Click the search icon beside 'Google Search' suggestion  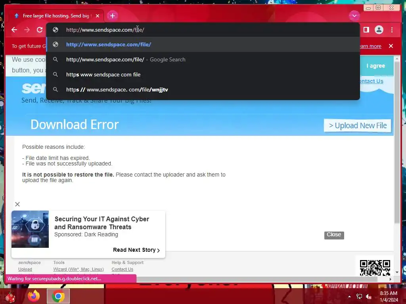(x=56, y=59)
